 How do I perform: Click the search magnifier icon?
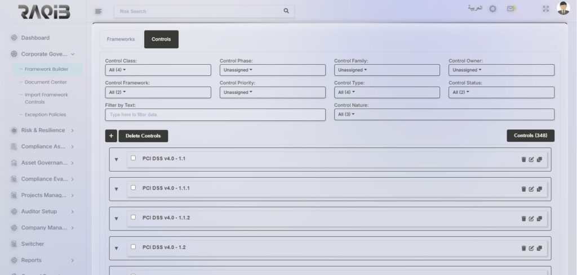click(x=286, y=11)
